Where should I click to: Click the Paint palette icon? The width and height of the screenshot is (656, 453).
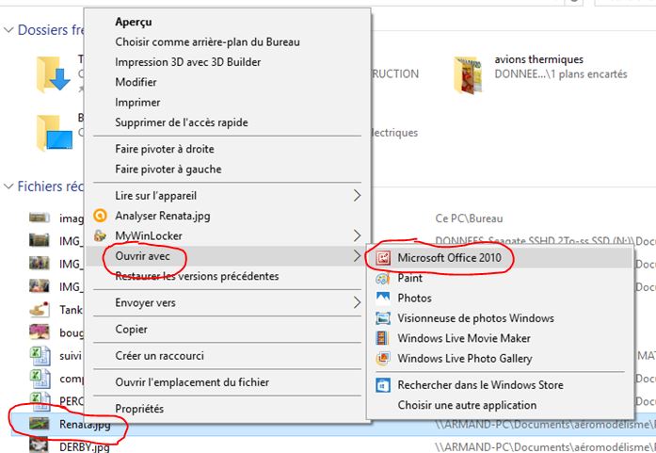[383, 279]
